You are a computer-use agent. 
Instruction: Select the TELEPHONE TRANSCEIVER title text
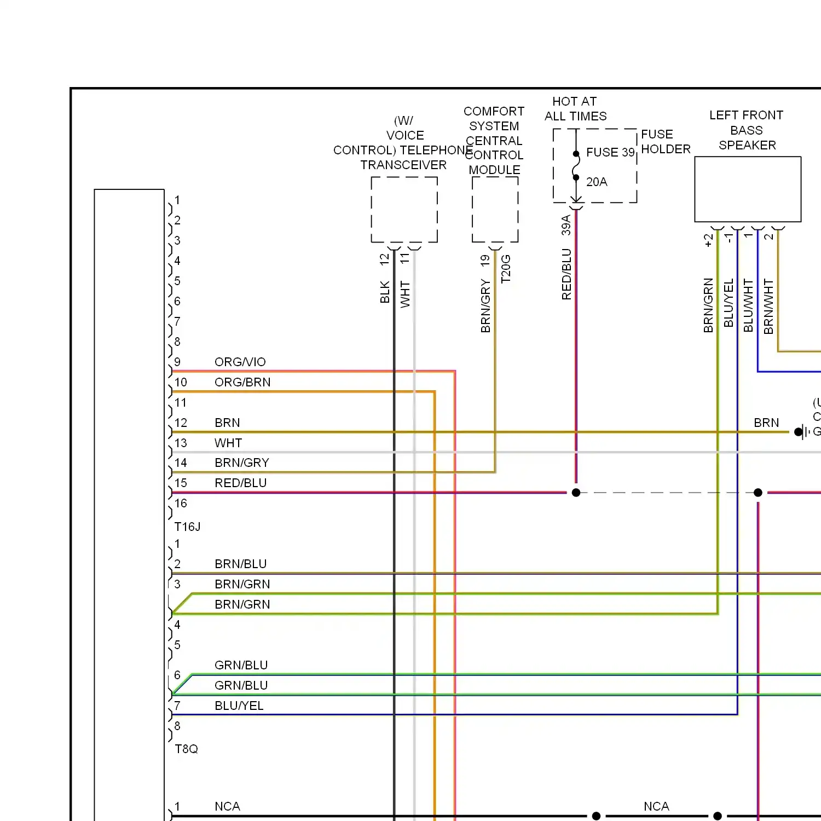[403, 158]
